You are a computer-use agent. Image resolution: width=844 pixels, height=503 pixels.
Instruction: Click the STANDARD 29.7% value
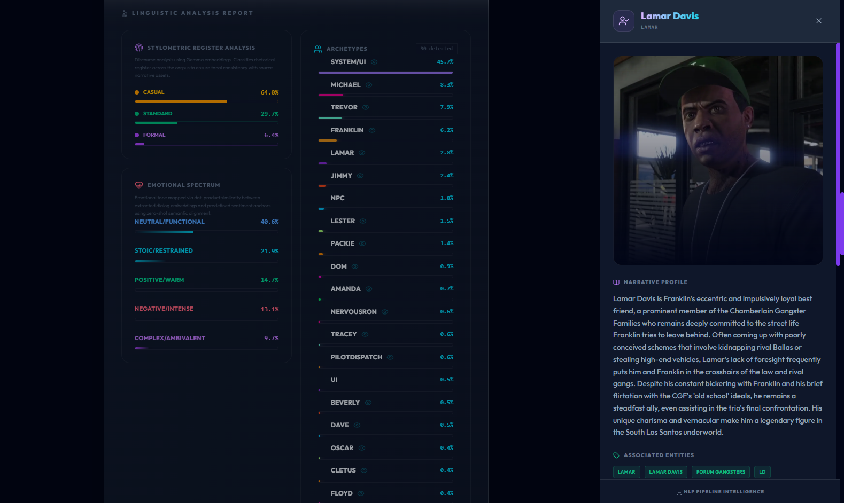tap(269, 114)
